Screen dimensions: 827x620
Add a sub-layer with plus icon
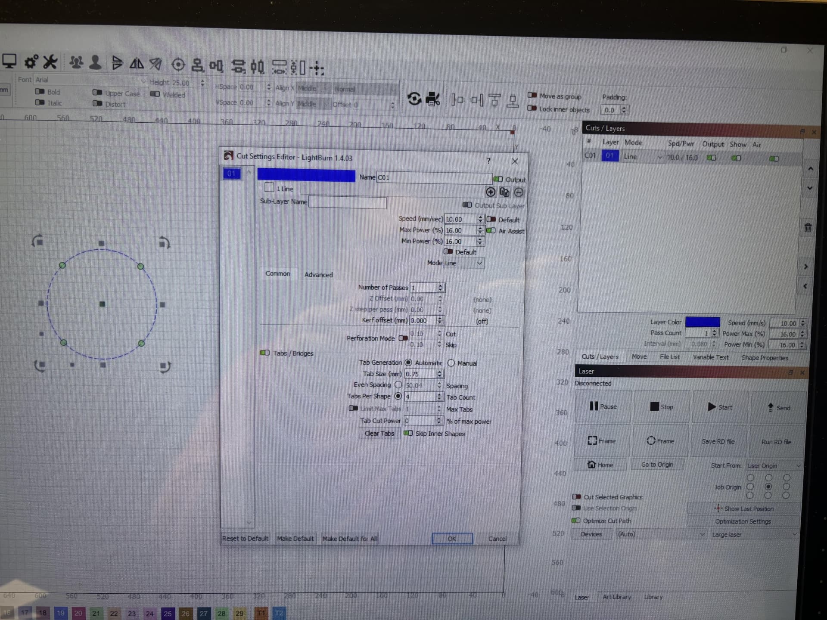490,192
